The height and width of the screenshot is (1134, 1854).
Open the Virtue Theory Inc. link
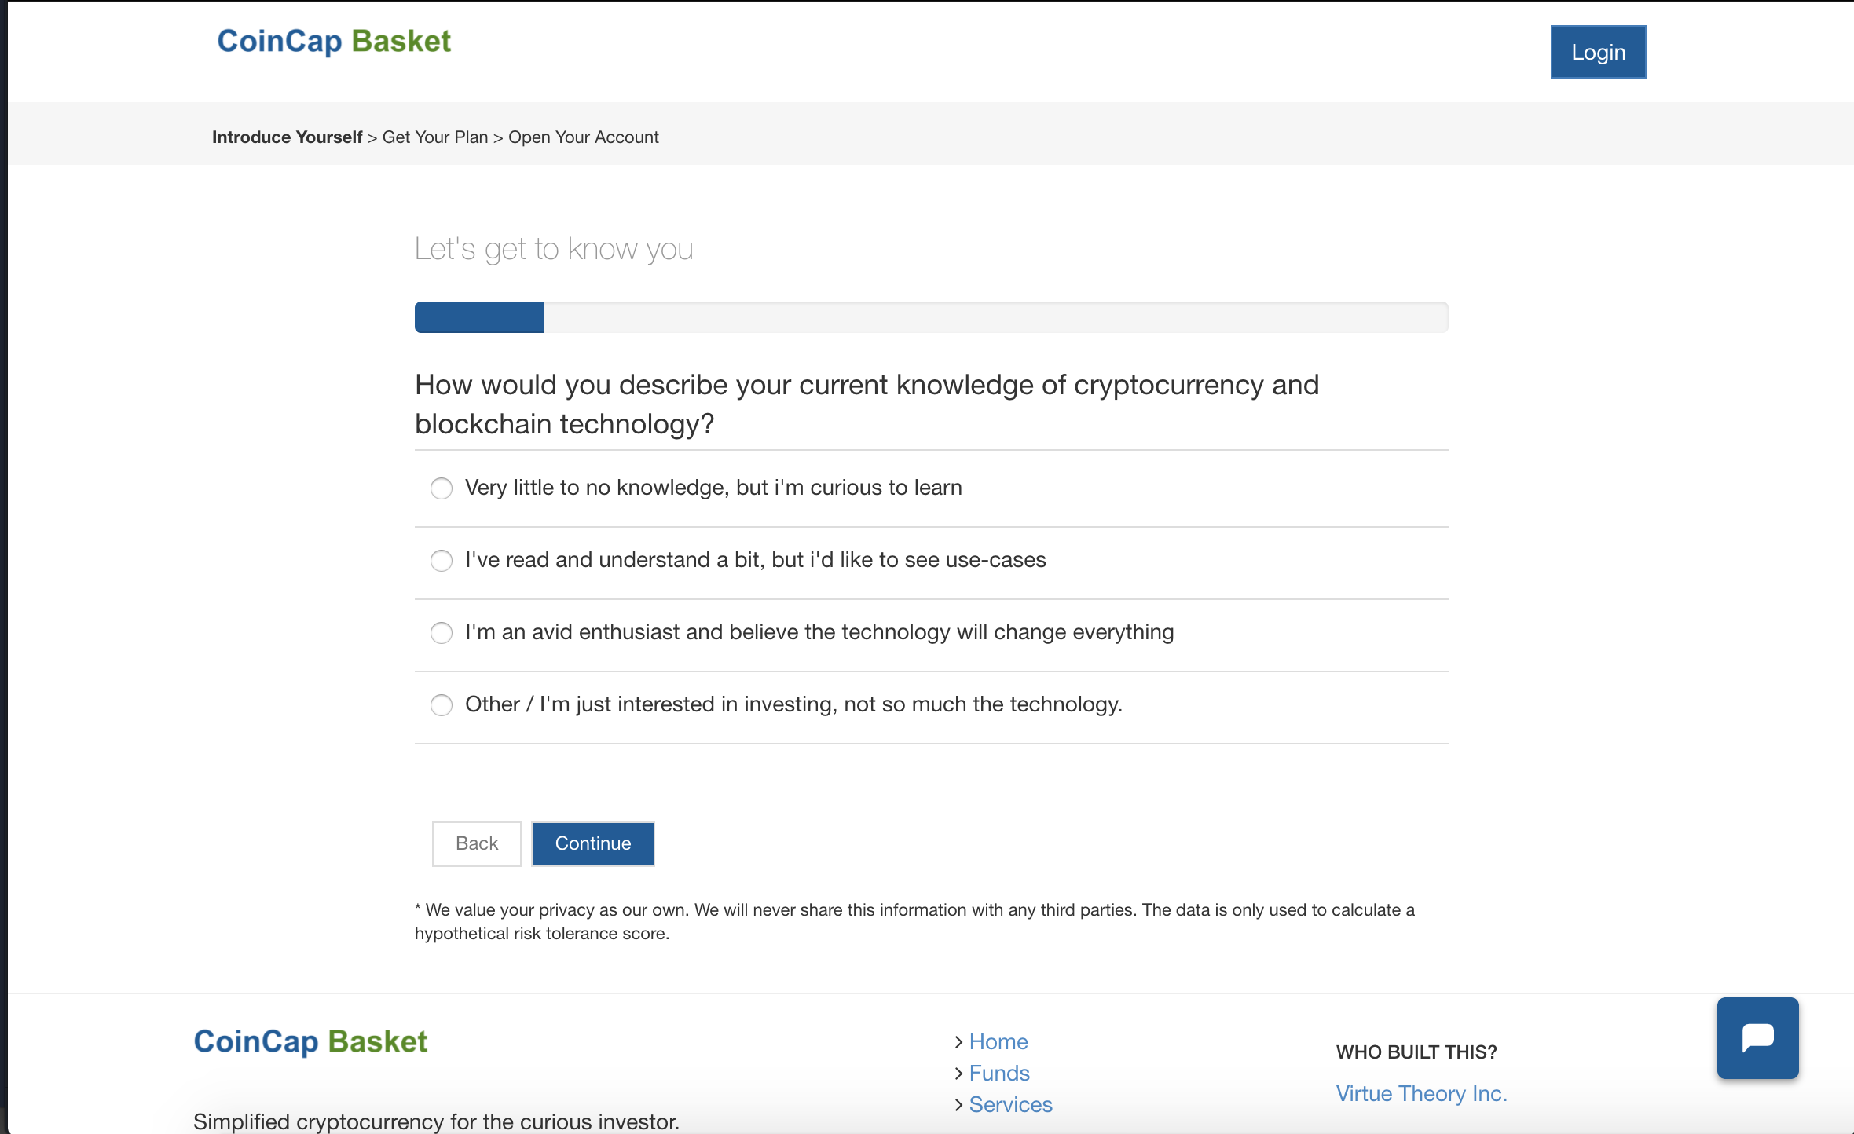[1422, 1092]
